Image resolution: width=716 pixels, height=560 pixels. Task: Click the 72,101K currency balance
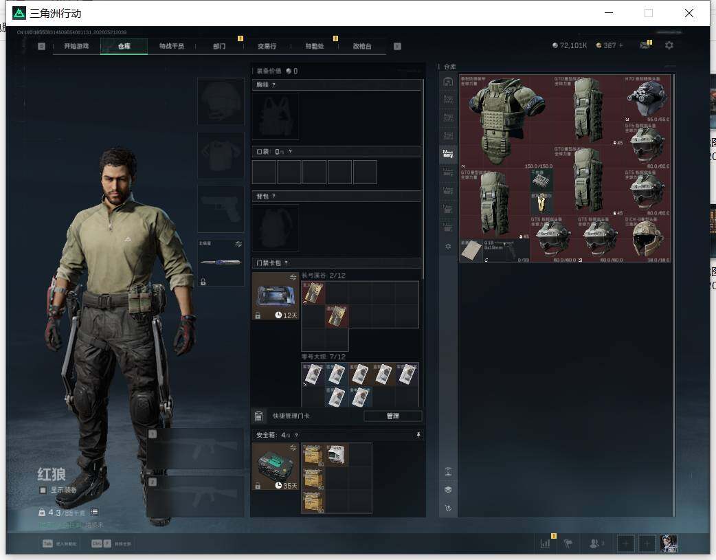(570, 45)
